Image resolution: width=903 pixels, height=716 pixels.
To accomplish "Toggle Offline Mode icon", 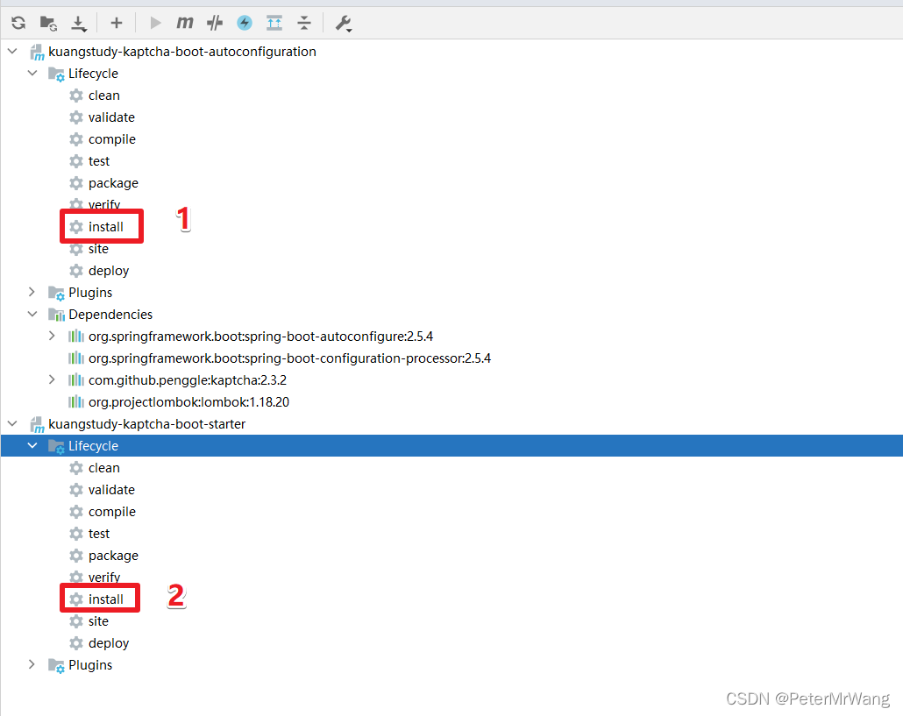I will point(215,23).
